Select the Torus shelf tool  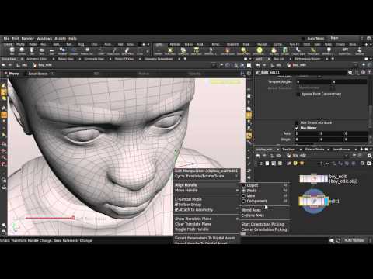click(42, 50)
